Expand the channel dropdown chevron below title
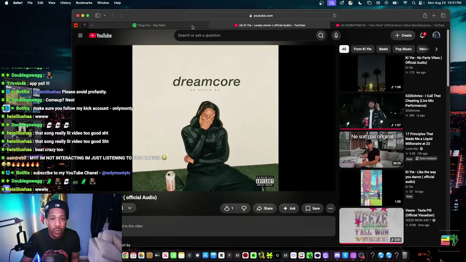Image resolution: width=466 pixels, height=262 pixels. point(129,208)
